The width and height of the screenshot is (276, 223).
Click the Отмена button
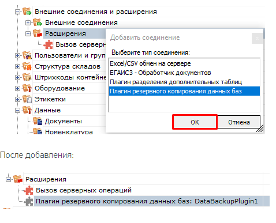coord(239,122)
